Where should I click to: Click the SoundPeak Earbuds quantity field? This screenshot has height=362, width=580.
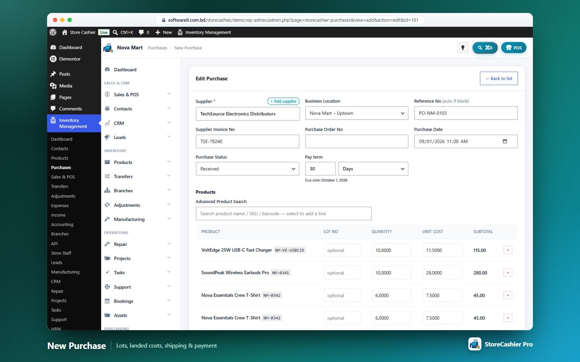coord(391,273)
